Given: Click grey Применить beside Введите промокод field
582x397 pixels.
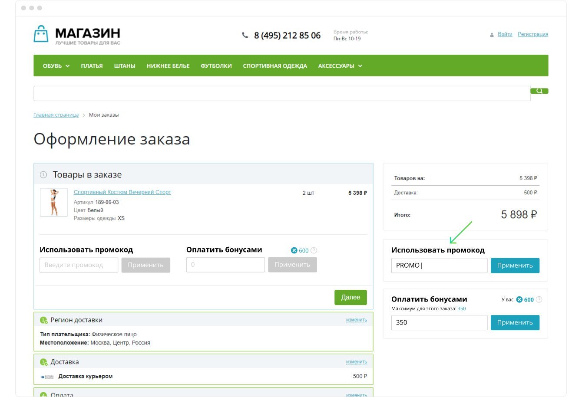Looking at the screenshot, I should pos(146,265).
